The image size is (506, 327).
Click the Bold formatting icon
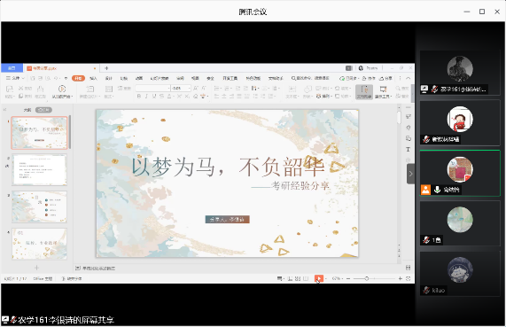(x=139, y=97)
